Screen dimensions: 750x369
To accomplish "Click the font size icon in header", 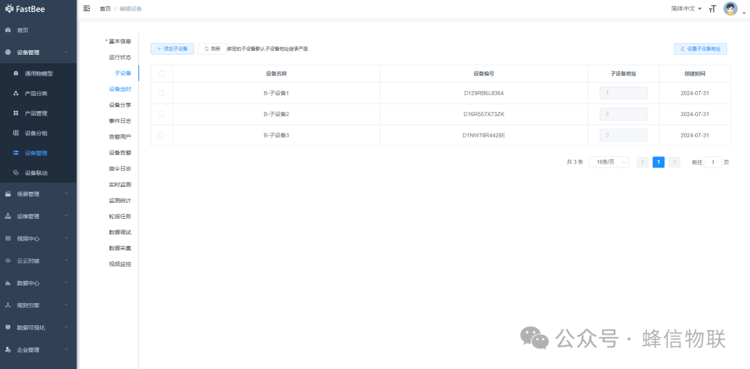I will pos(712,9).
